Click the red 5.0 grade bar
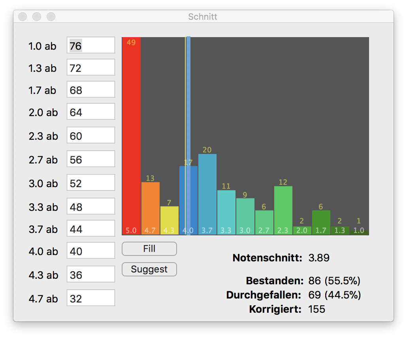 tap(131, 136)
